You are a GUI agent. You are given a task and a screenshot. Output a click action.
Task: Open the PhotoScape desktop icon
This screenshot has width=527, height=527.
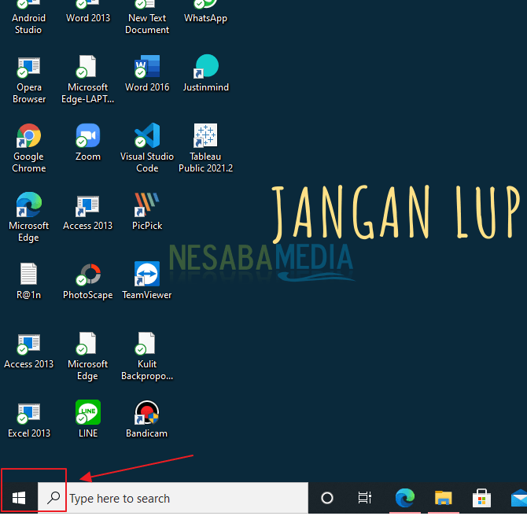click(x=88, y=282)
